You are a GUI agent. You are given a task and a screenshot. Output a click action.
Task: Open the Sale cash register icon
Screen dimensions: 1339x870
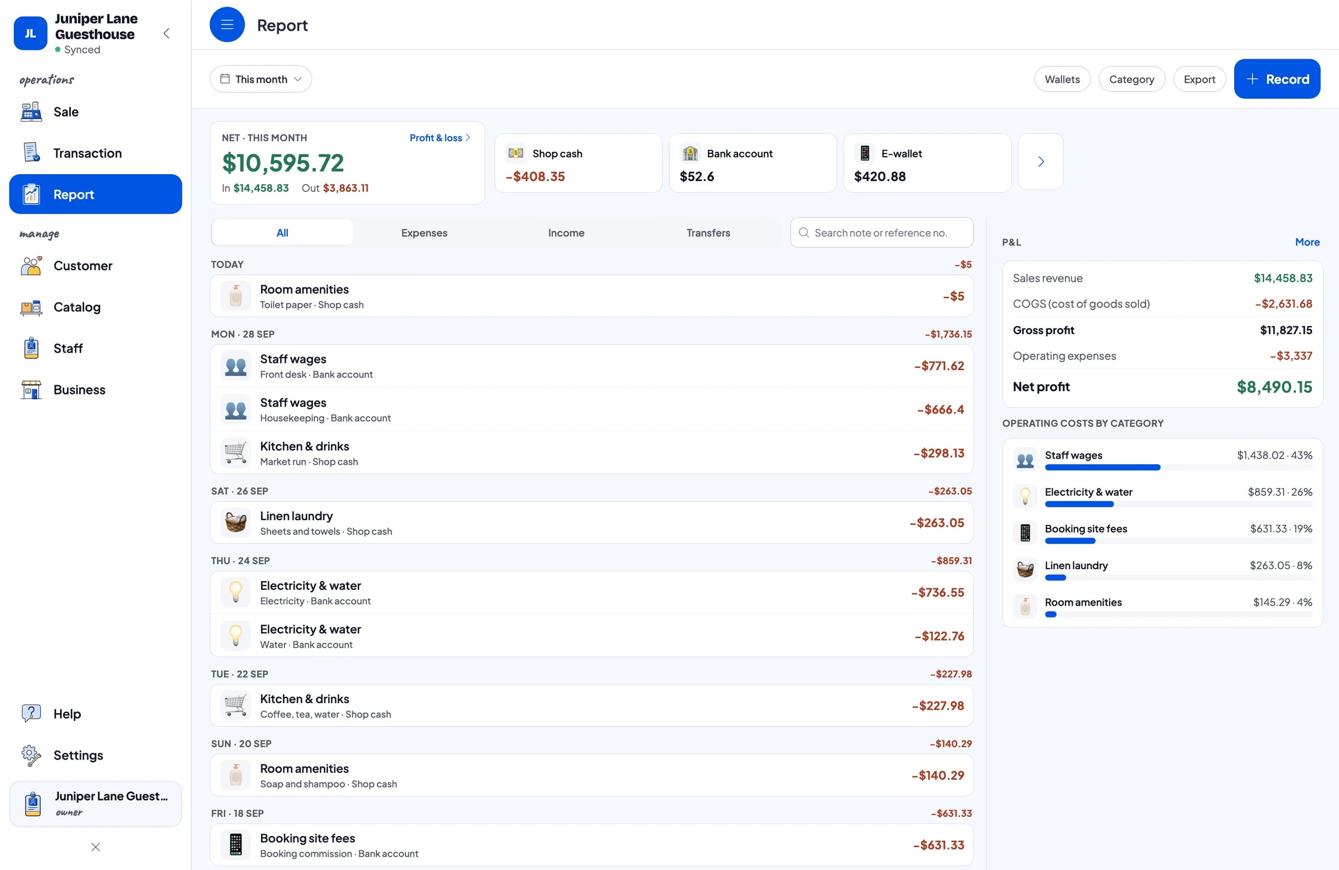[31, 112]
